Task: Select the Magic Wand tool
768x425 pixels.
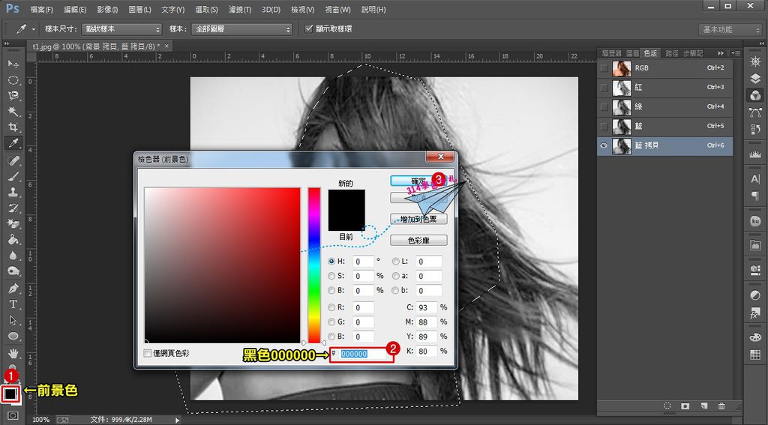Action: click(13, 112)
